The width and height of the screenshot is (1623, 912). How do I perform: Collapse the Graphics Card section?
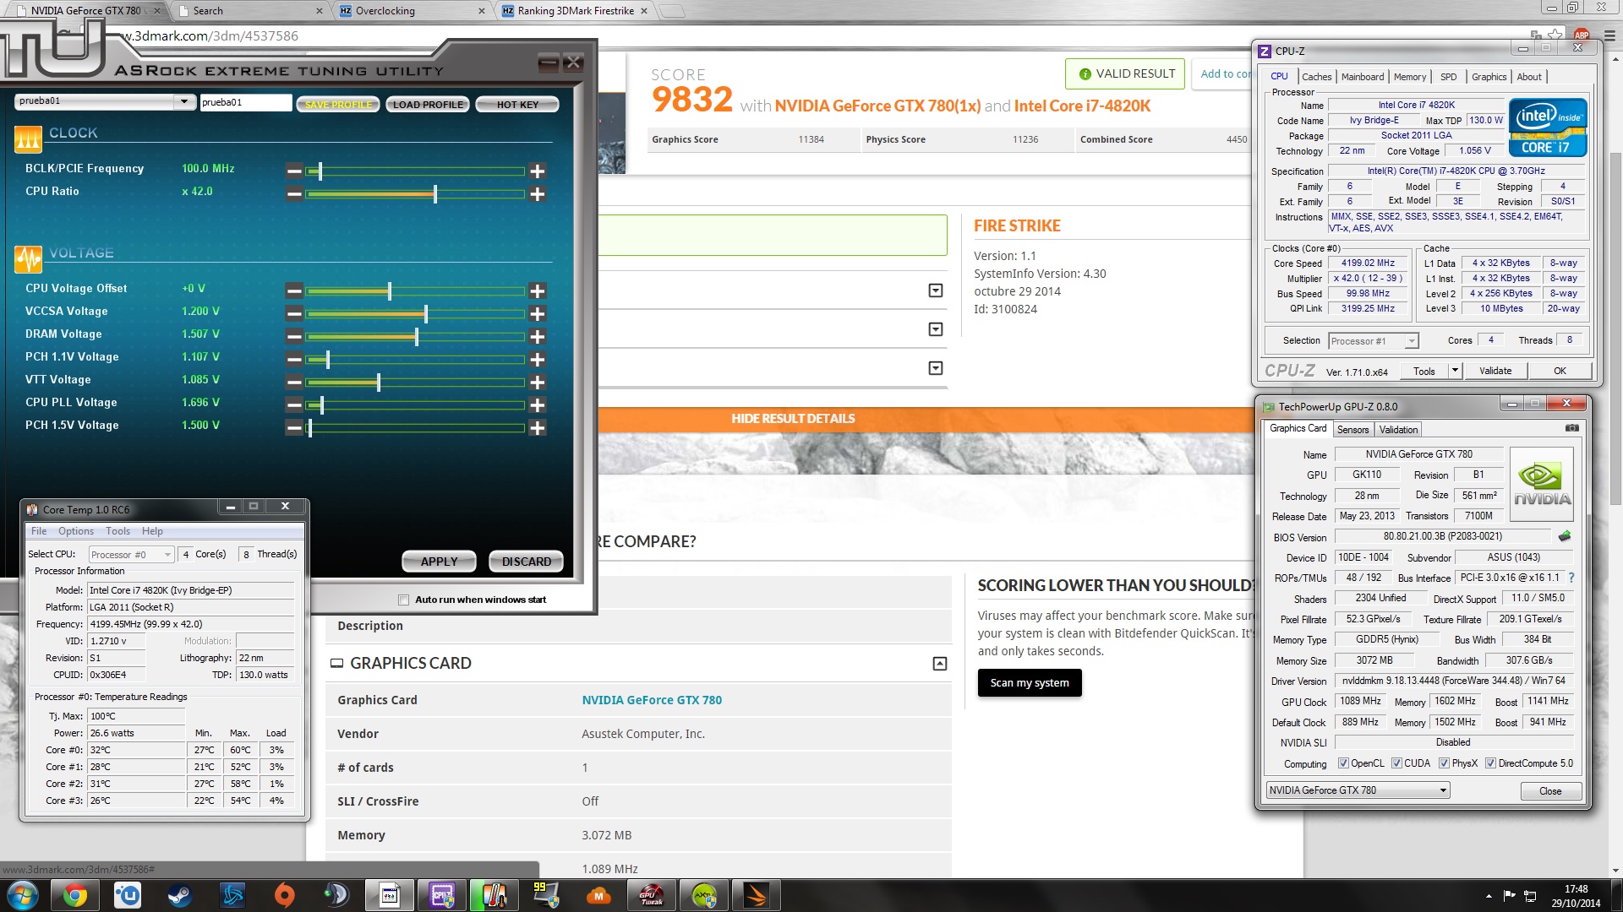[939, 664]
